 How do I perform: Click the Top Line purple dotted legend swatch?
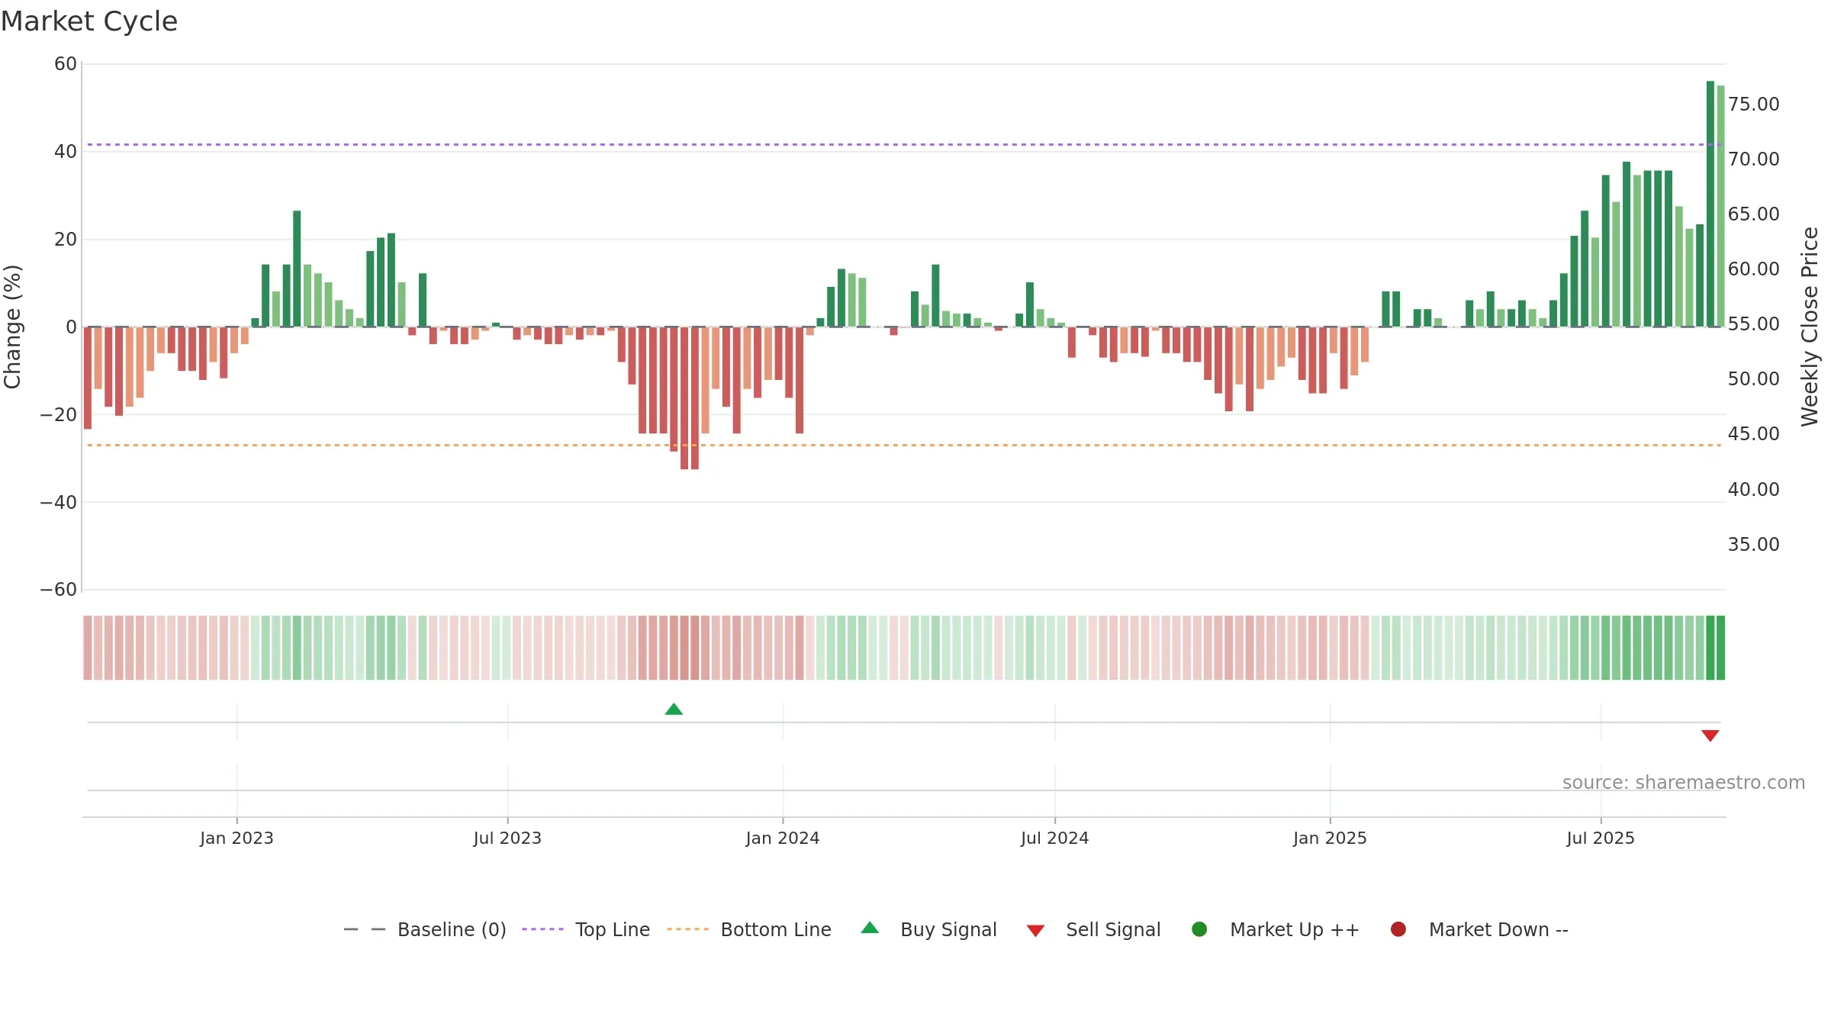click(x=542, y=929)
